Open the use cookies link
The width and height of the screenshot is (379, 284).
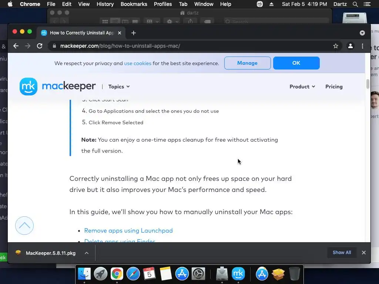click(x=138, y=63)
